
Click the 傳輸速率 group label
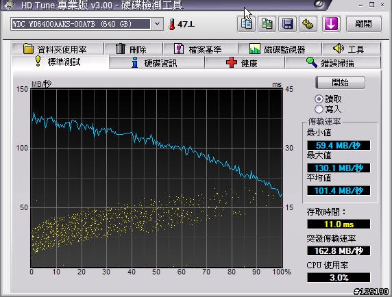[324, 122]
